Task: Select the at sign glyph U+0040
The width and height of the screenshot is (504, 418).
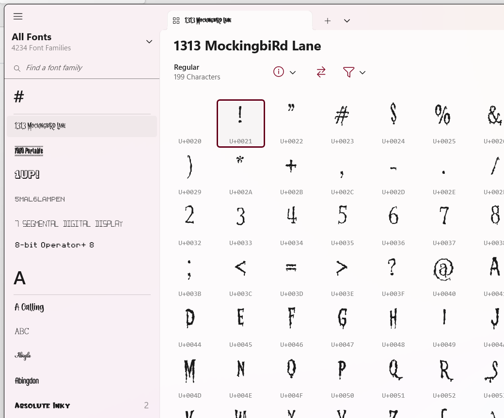Action: (x=444, y=276)
